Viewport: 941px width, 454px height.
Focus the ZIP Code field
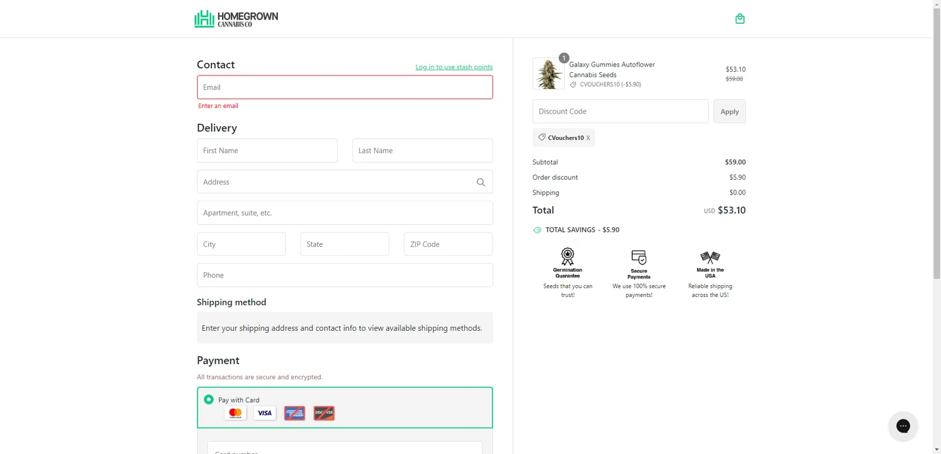[448, 244]
